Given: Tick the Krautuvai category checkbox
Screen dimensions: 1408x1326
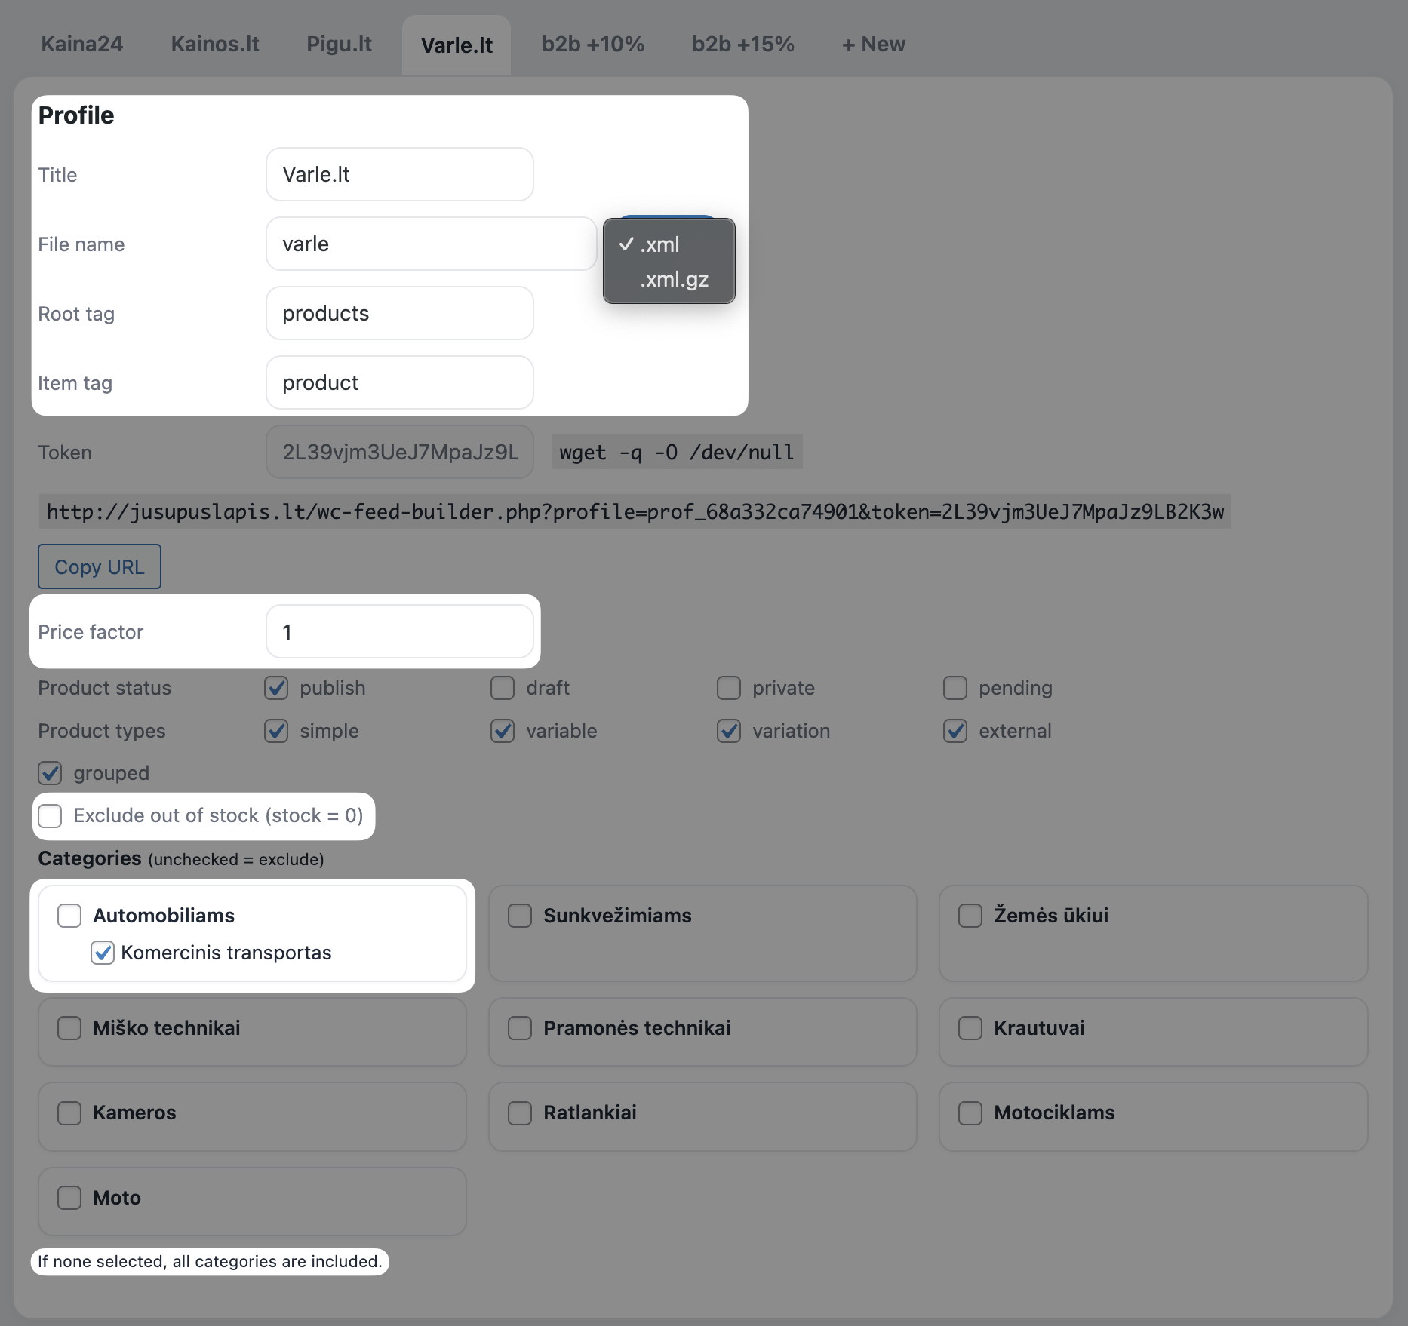Looking at the screenshot, I should coord(970,1028).
